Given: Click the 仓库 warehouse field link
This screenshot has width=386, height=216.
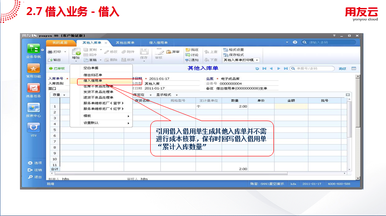Looking at the screenshot, I should 210,79.
